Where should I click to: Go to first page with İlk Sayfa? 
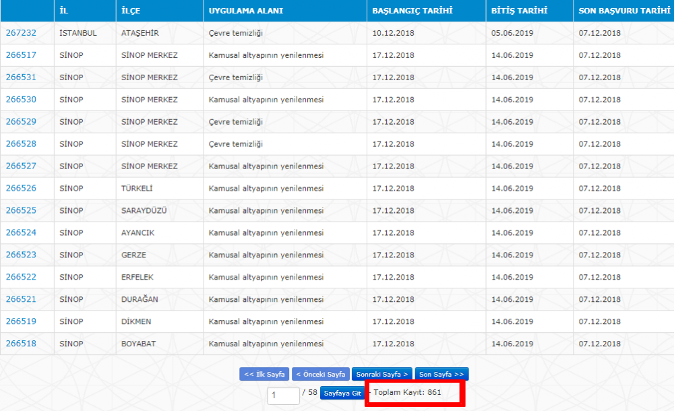264,374
